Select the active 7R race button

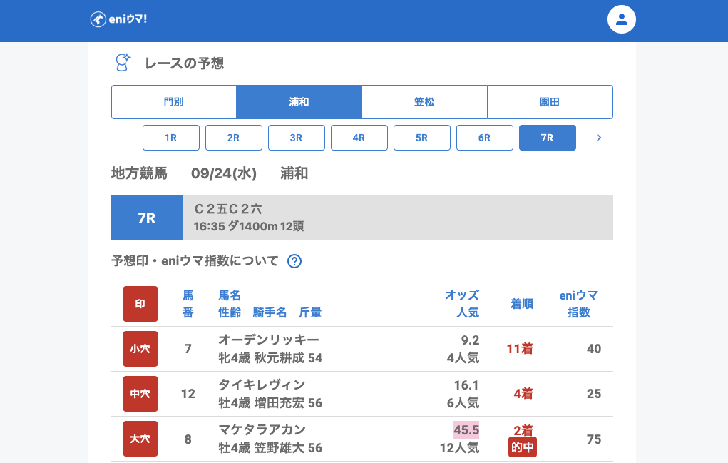point(548,138)
